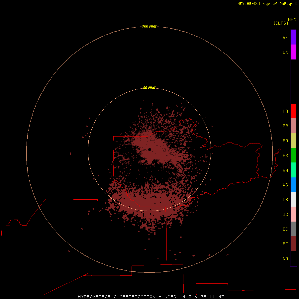Viewport: 299px width, 299px height.
Task: Click the [CLAS] units label
Action: point(281,23)
